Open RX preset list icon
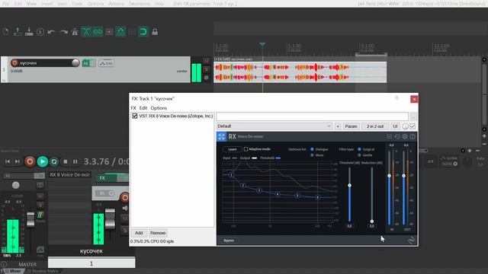 390,136
